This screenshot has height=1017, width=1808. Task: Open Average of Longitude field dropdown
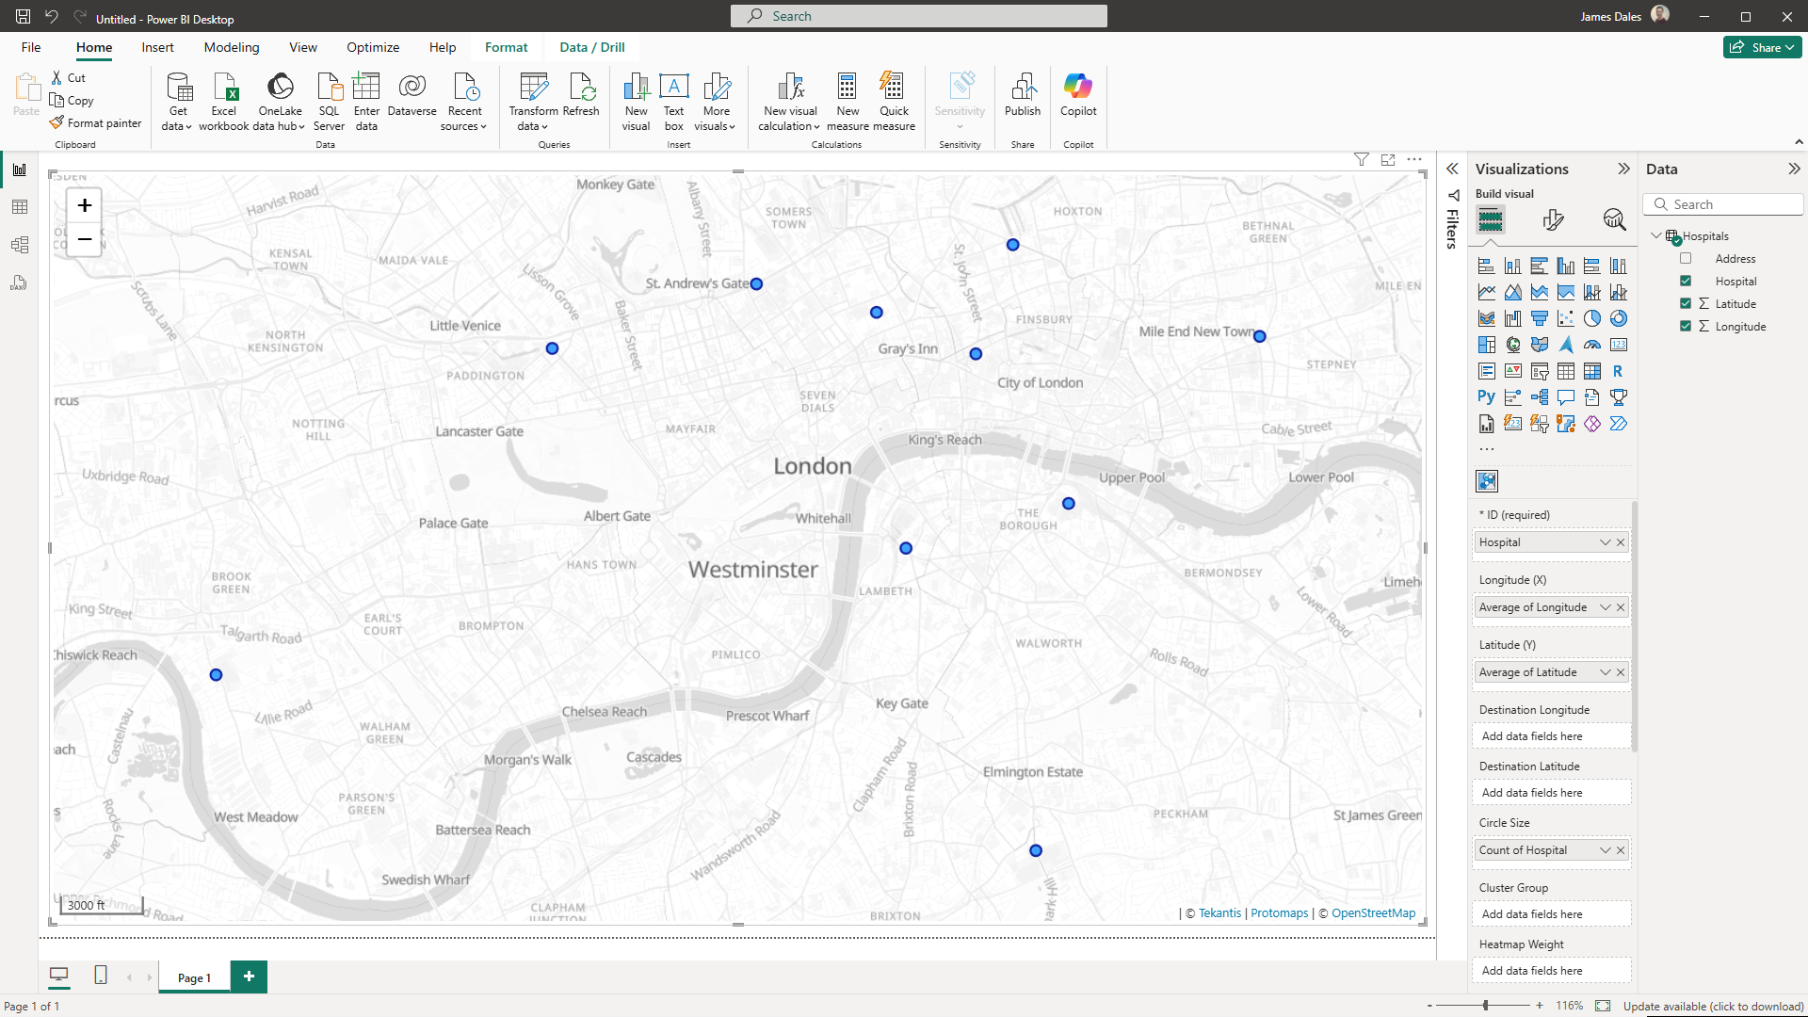coord(1605,607)
